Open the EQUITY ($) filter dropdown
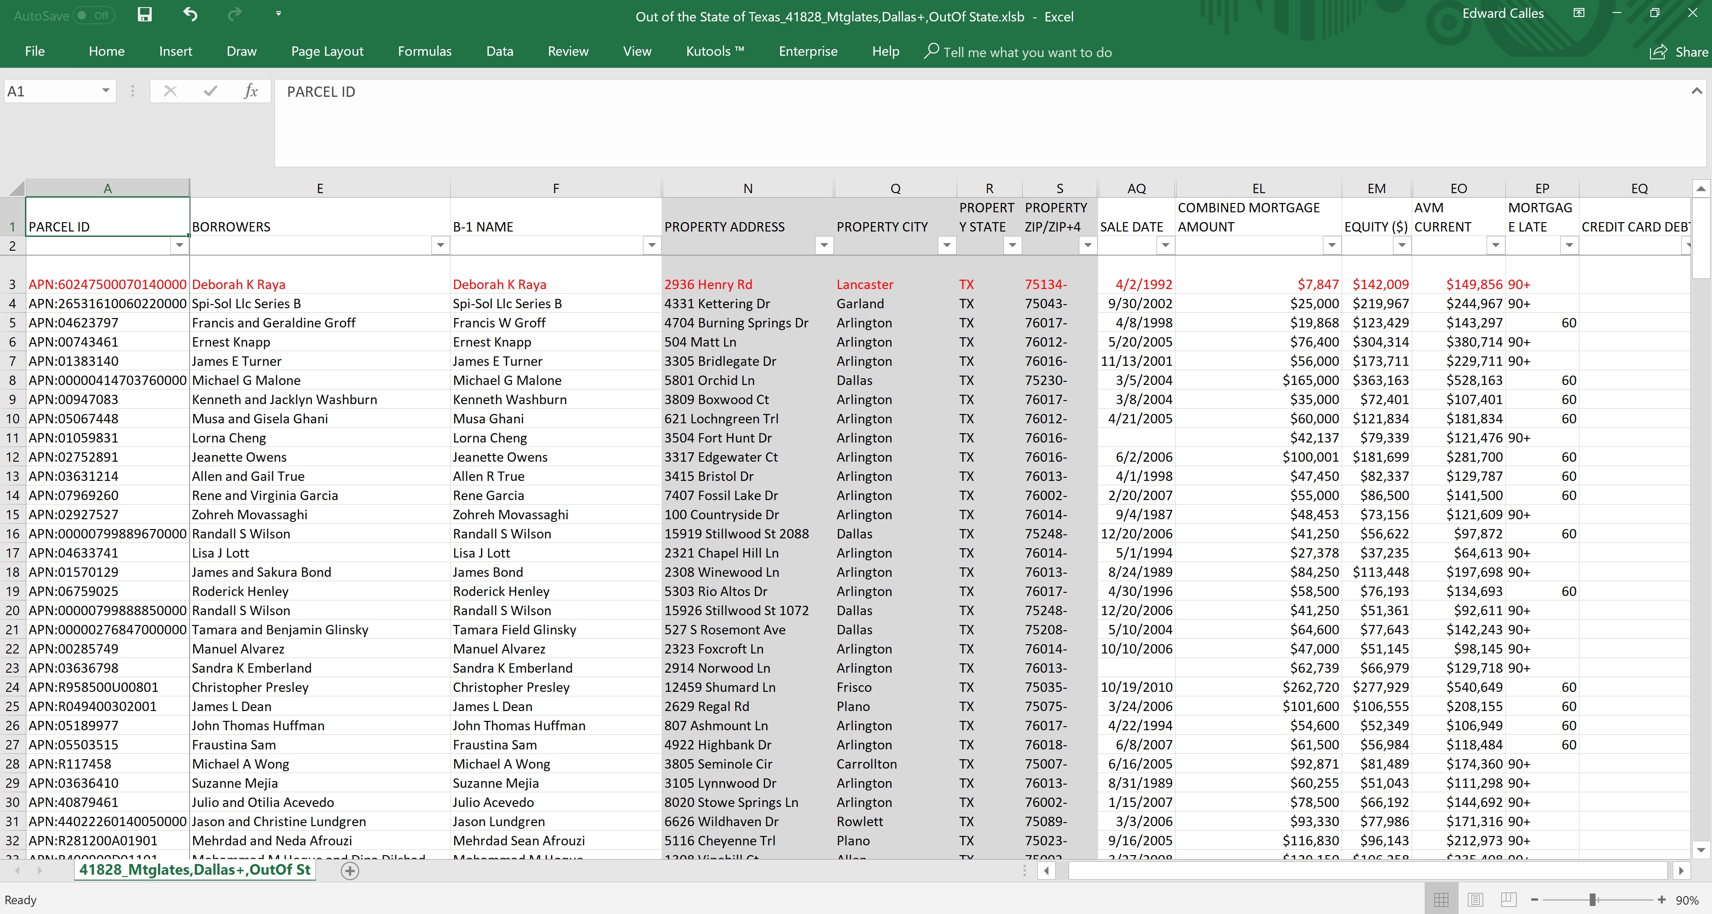Screen dimensions: 1712x914 (x=1401, y=246)
